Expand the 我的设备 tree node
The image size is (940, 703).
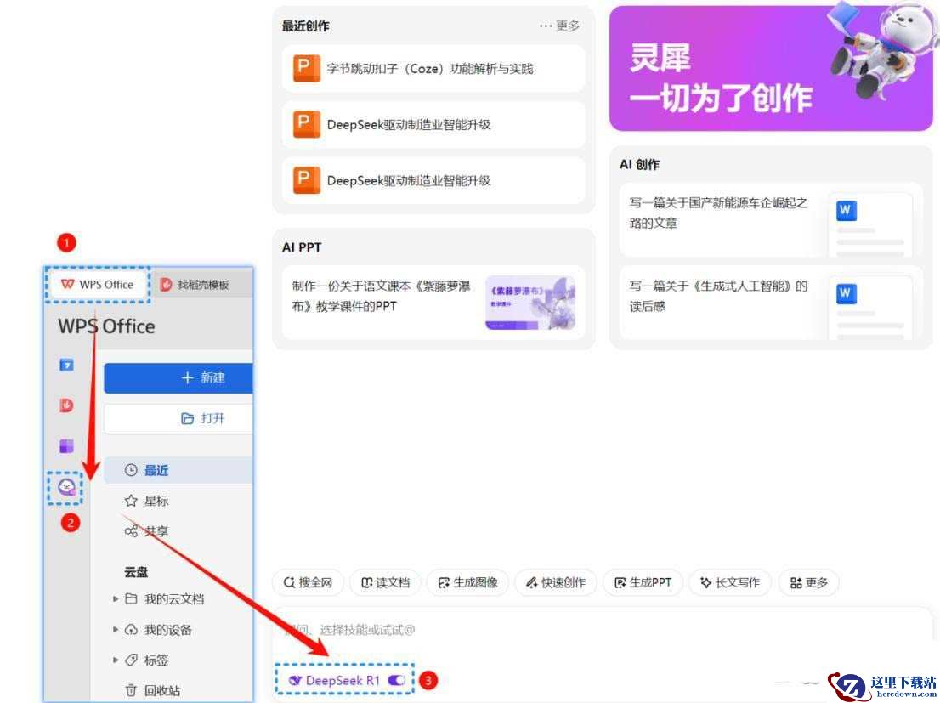[x=115, y=629]
